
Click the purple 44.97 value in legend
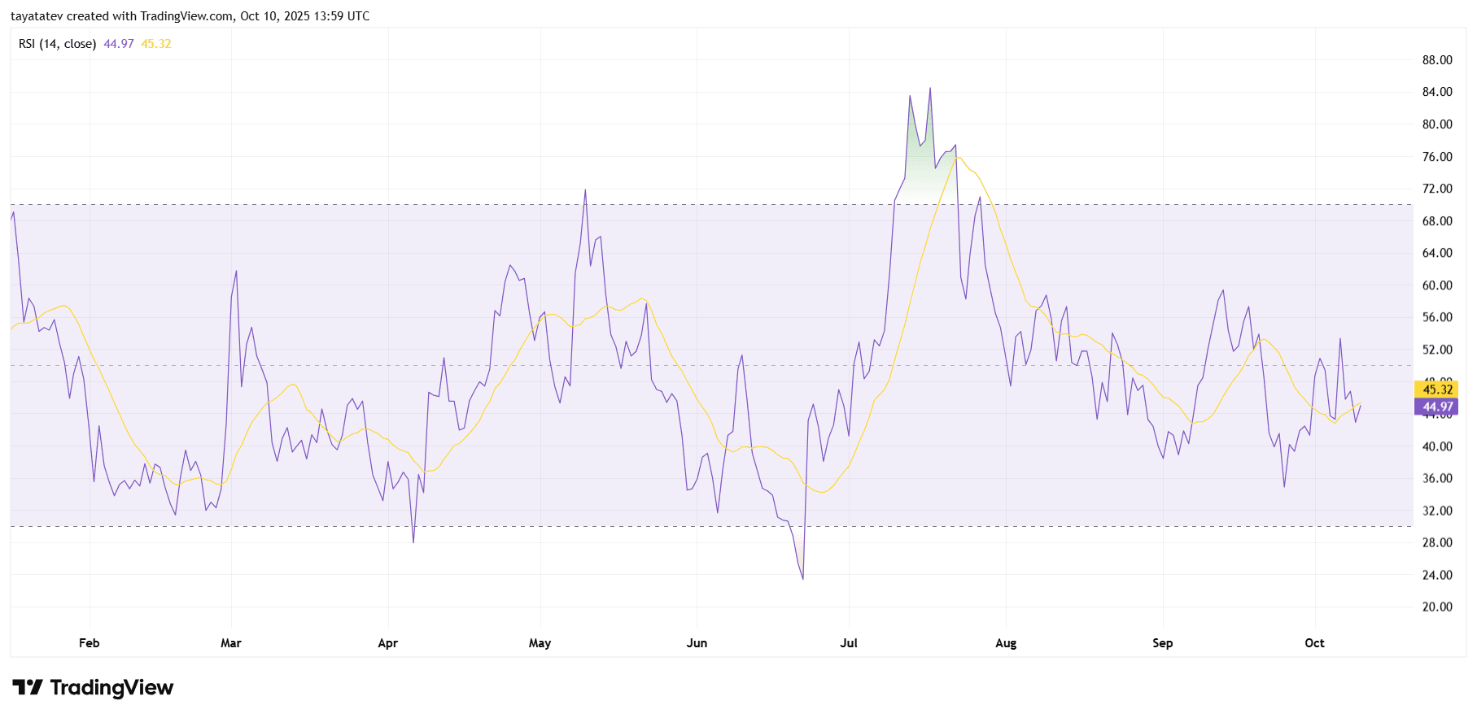[119, 44]
